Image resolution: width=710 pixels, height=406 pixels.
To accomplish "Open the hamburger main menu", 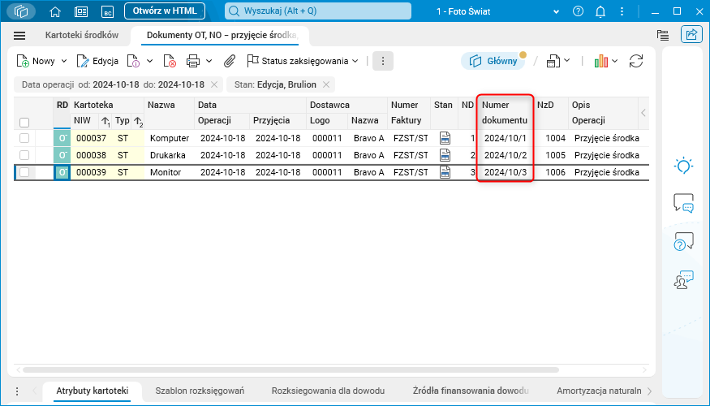I will 19,36.
